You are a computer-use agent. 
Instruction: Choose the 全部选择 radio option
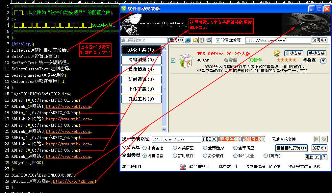pyautogui.click(x=205, y=148)
